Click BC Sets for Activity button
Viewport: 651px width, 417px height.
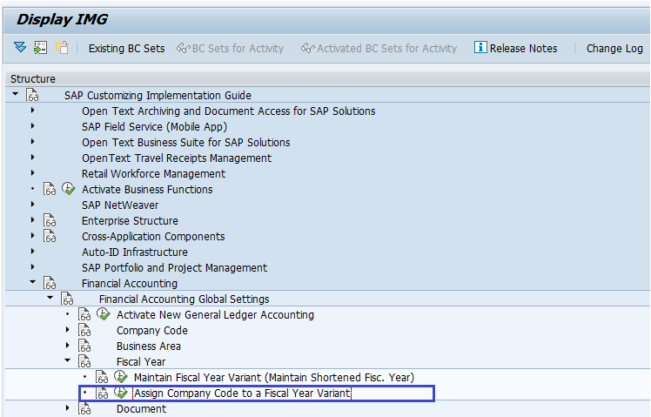tap(230, 49)
